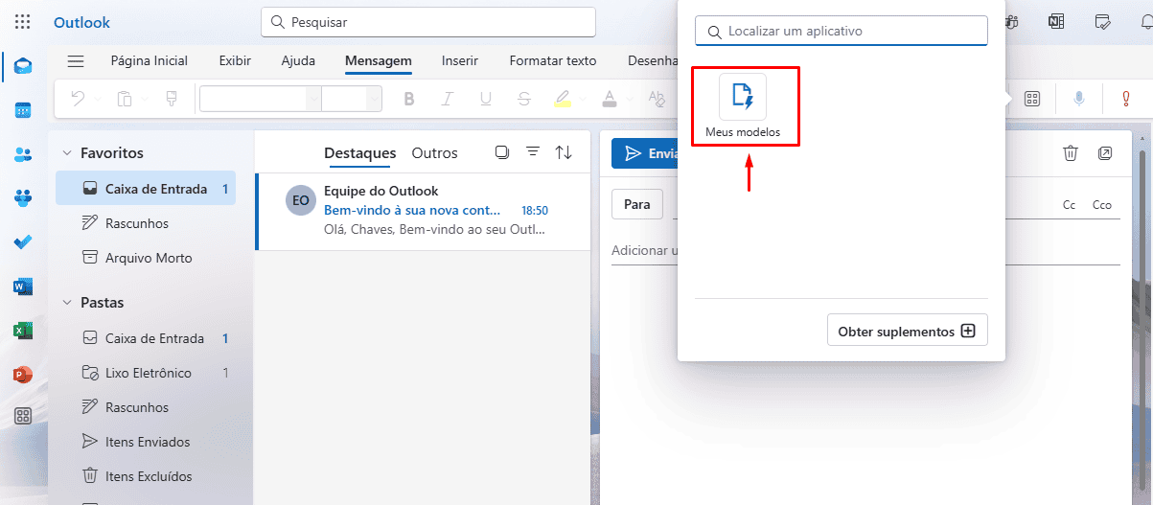This screenshot has width=1153, height=505.
Task: Collapse the Favoritos section
Action: click(67, 152)
